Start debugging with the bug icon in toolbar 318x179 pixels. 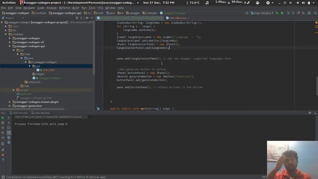click(x=282, y=13)
